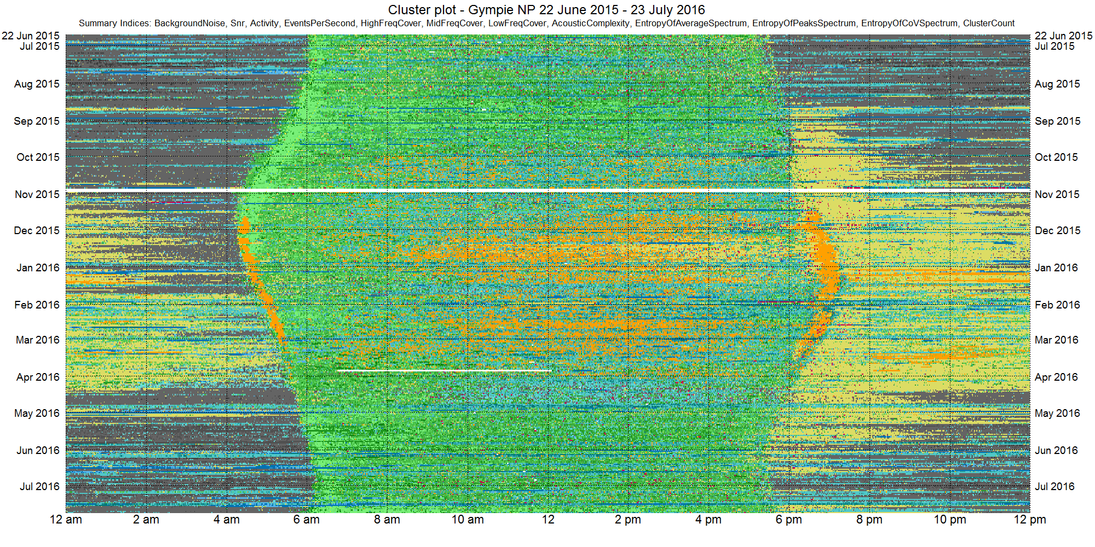Click the '4 pm' time axis label
1095x547 pixels.
click(708, 520)
